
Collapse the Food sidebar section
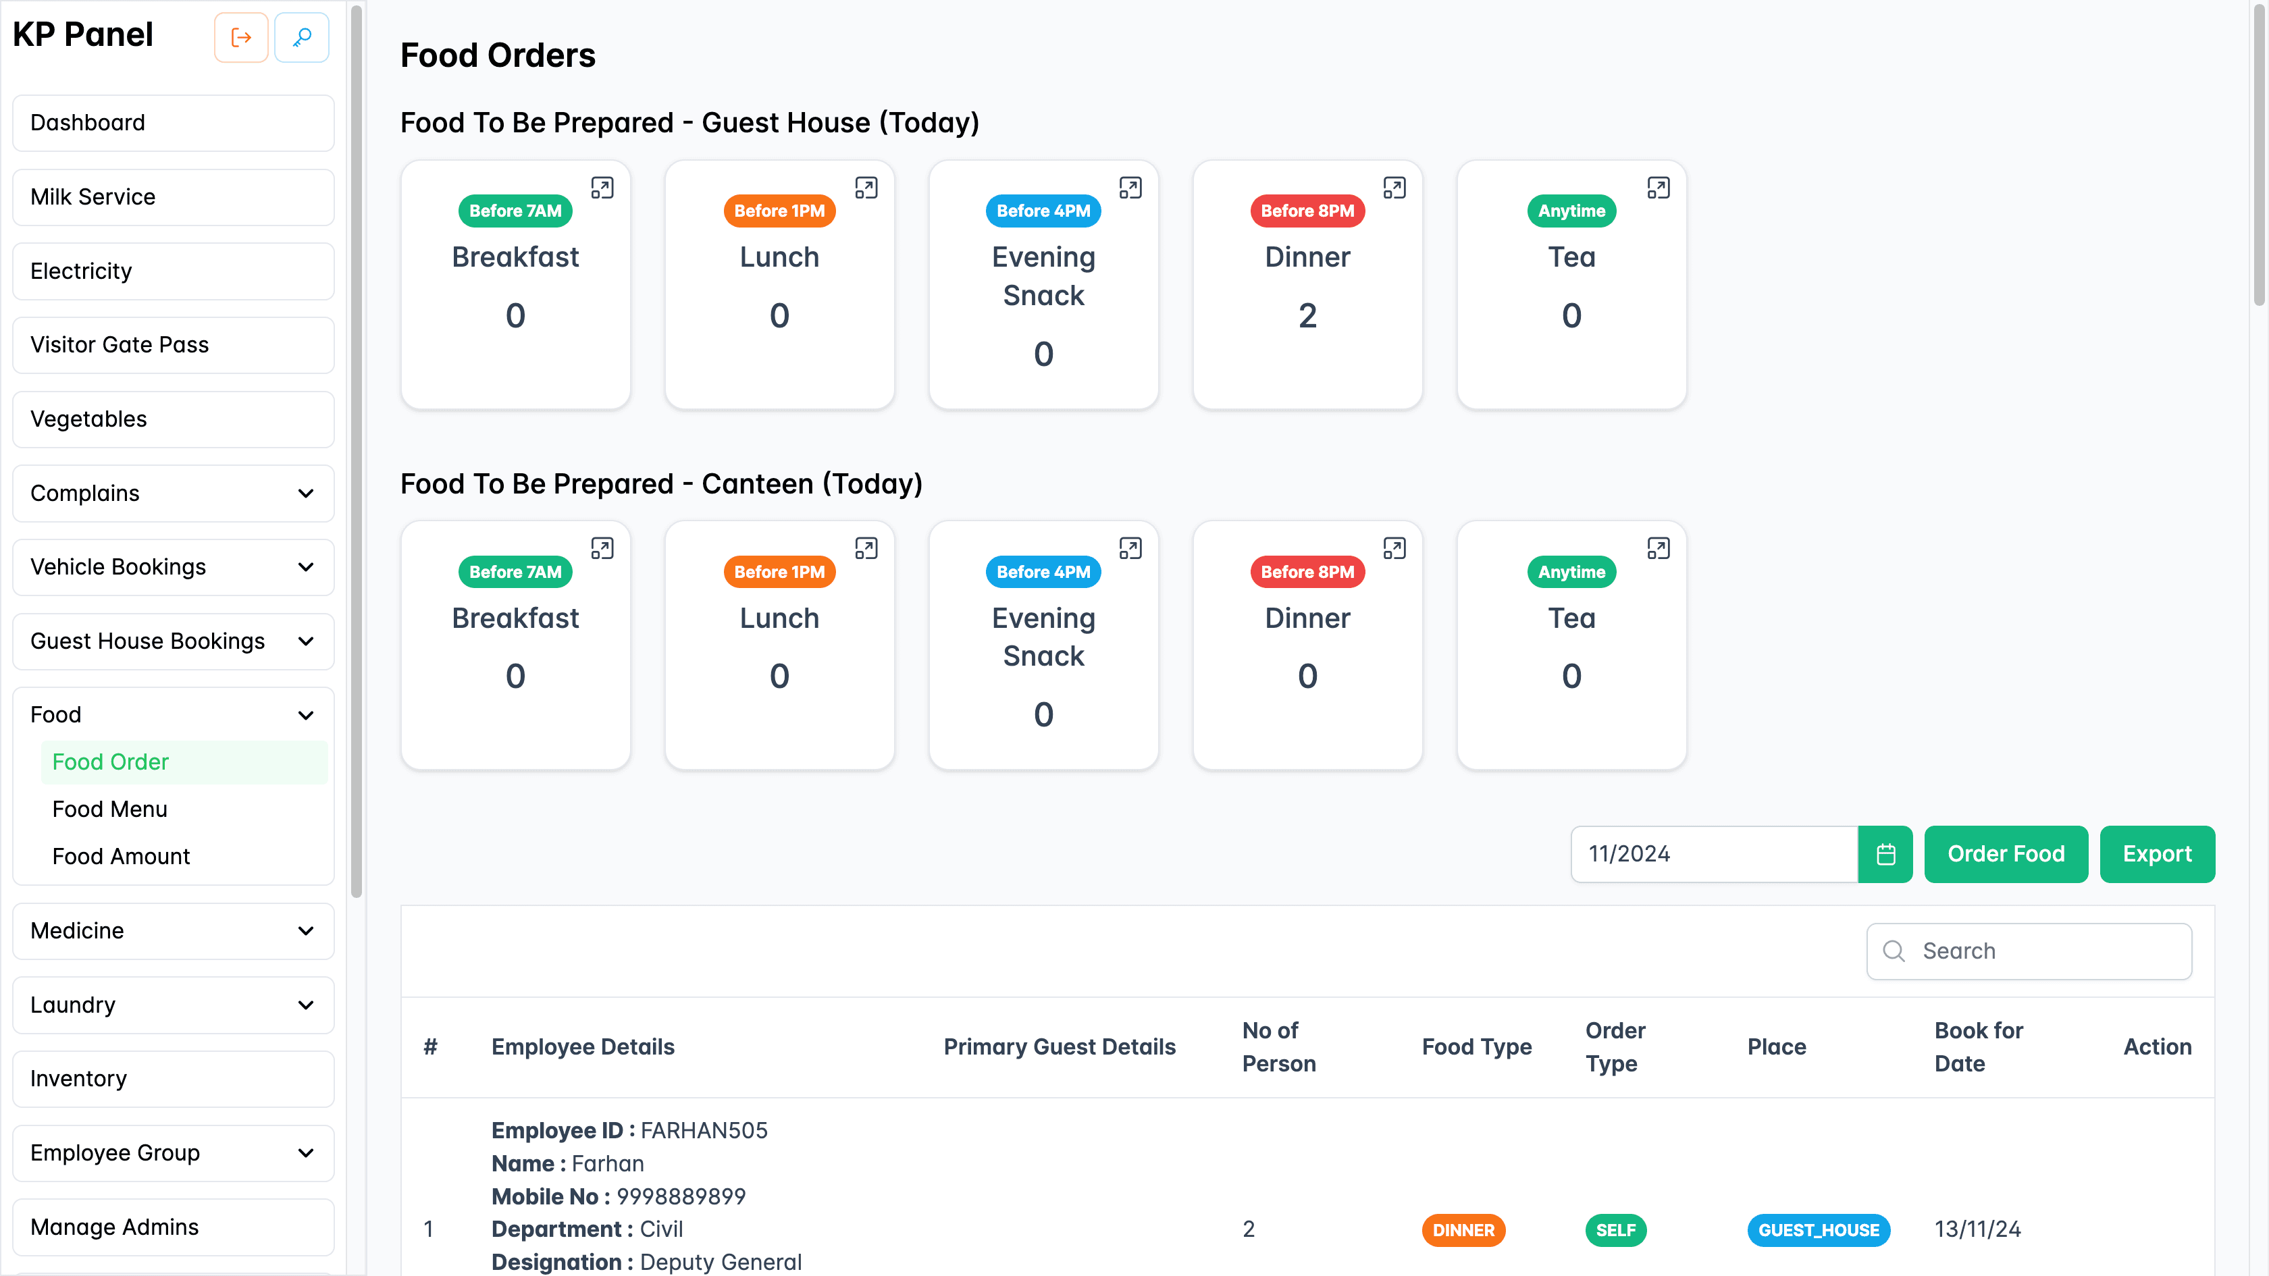click(x=173, y=714)
